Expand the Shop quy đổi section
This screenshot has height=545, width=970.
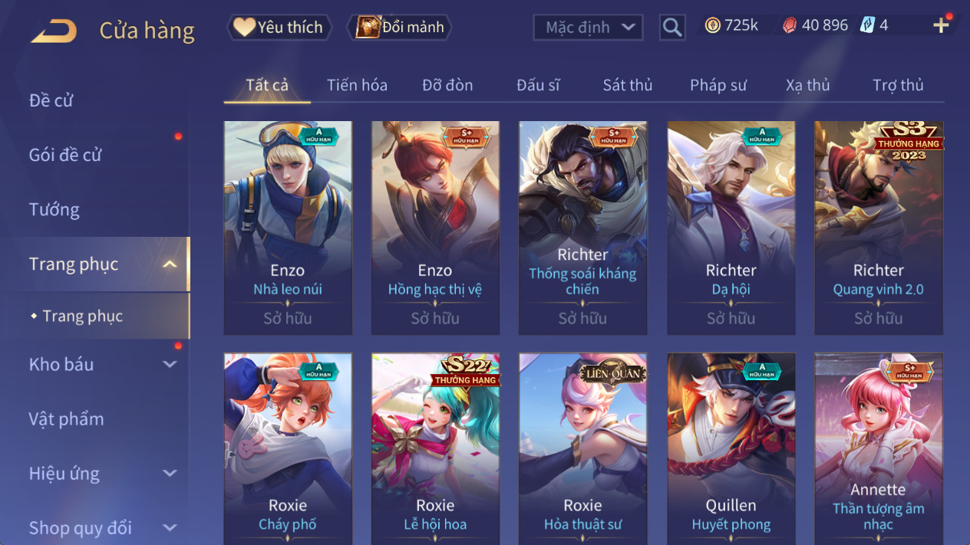[170, 528]
